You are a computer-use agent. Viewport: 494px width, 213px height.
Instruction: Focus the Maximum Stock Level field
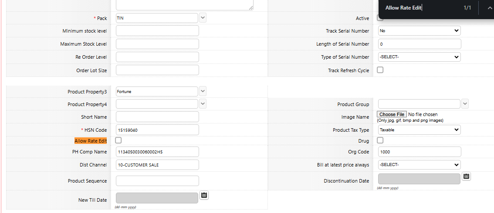[x=158, y=44]
